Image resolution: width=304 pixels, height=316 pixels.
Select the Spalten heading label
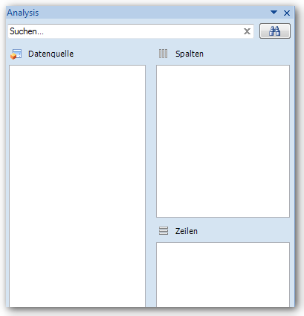click(x=190, y=54)
